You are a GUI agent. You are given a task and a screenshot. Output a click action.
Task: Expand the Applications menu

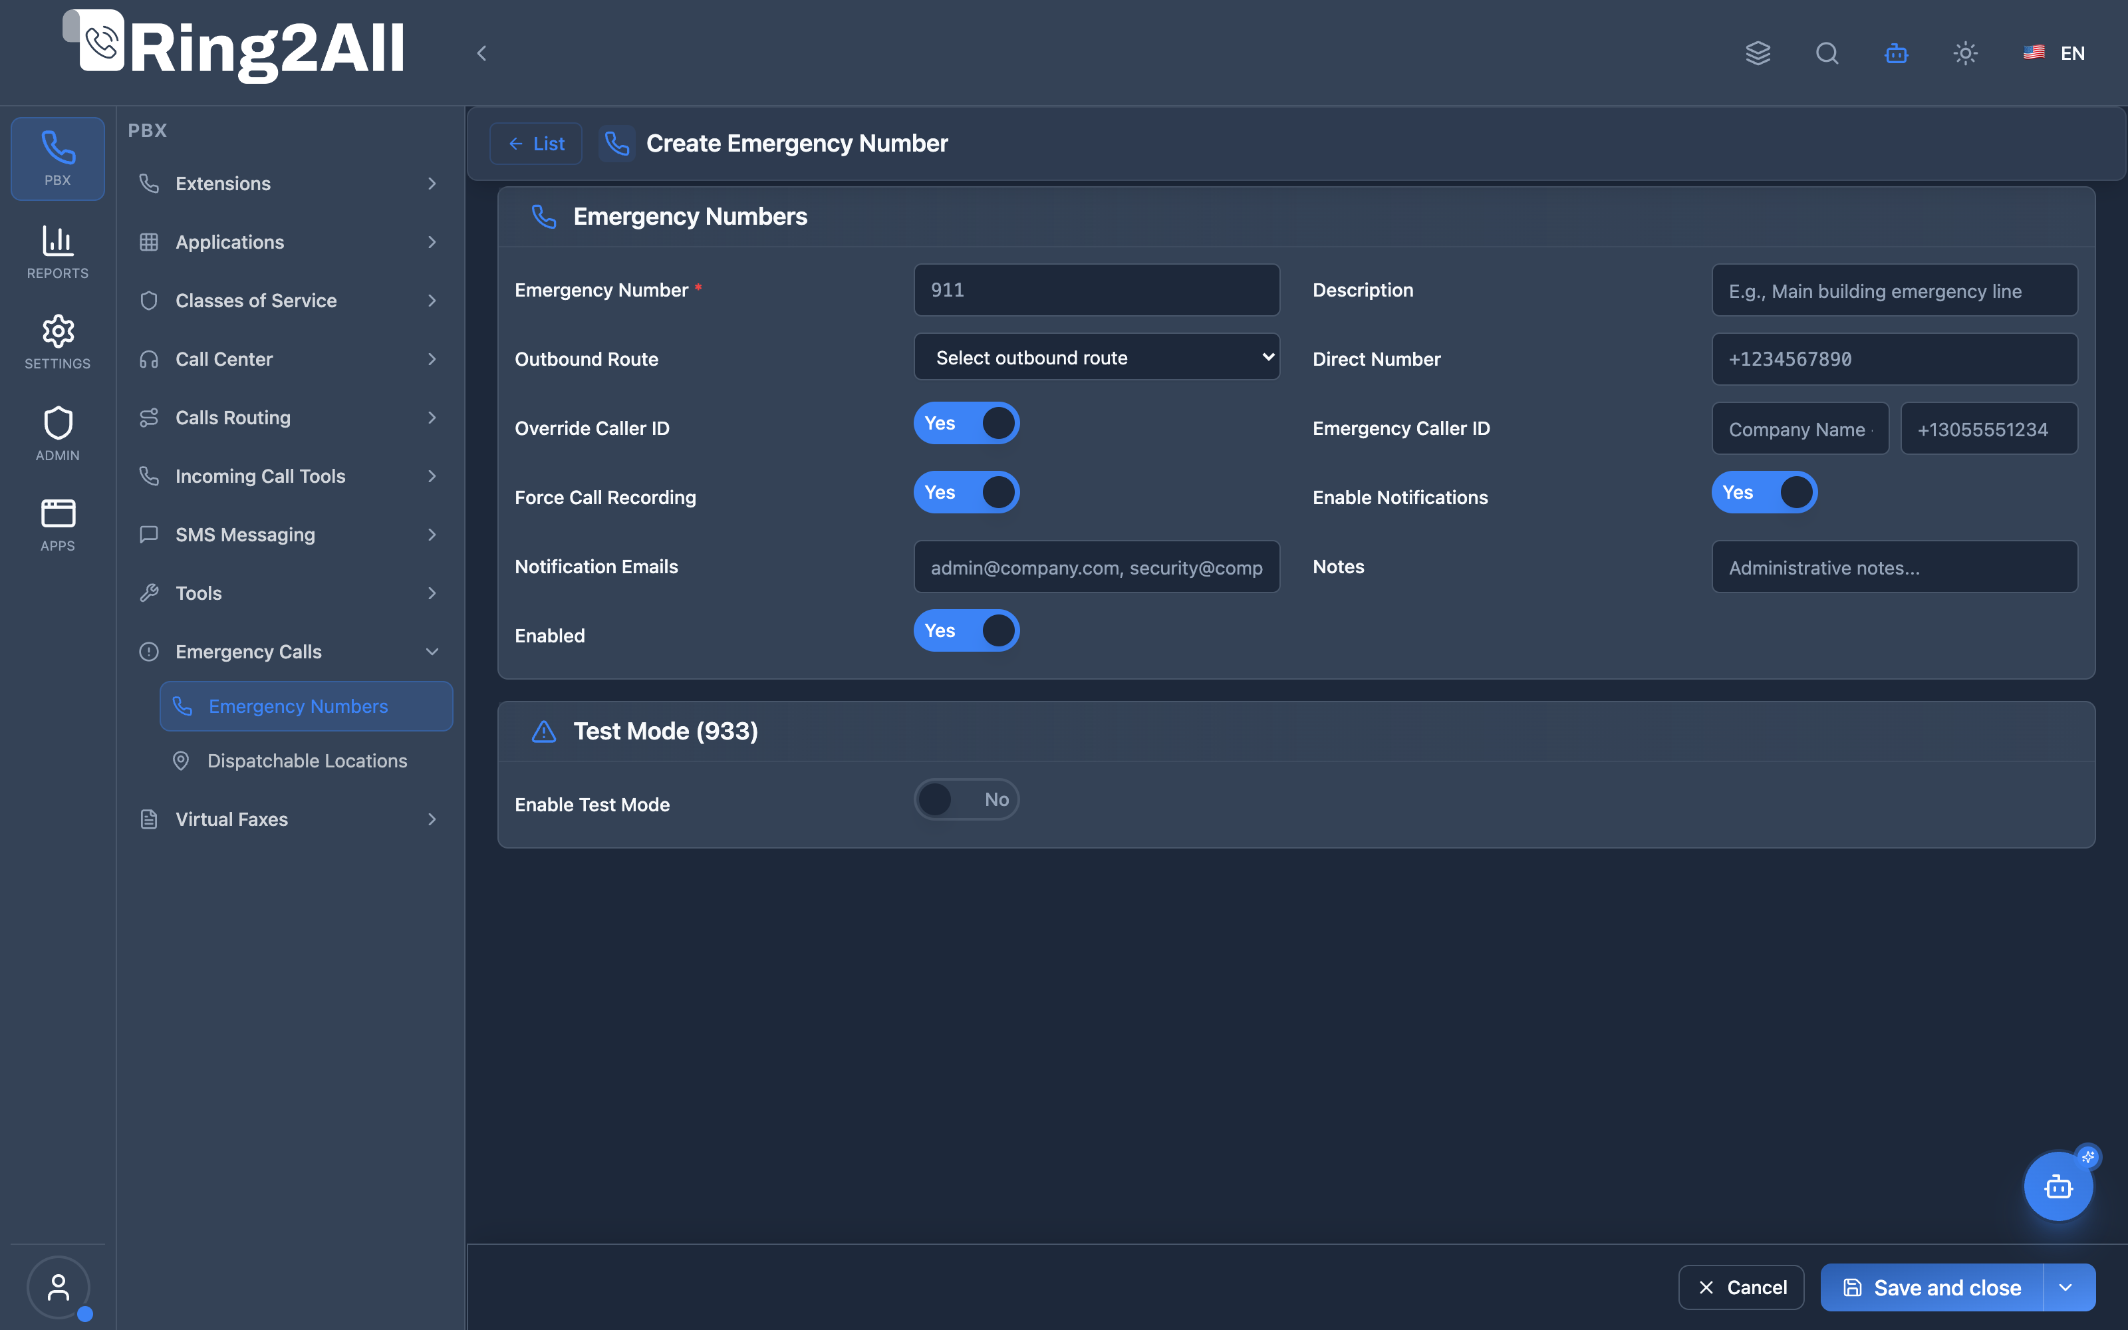pos(290,243)
